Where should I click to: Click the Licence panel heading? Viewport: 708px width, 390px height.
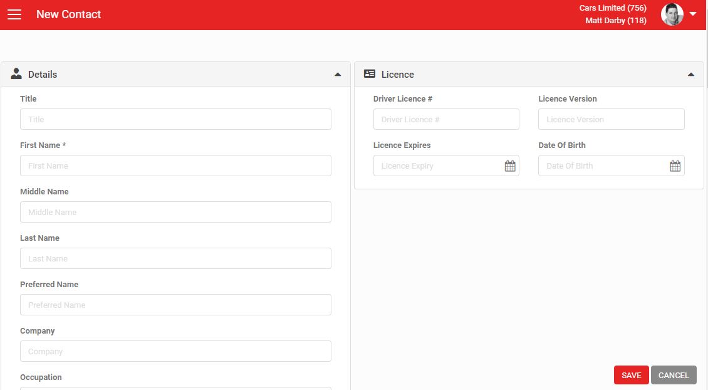[x=397, y=75]
